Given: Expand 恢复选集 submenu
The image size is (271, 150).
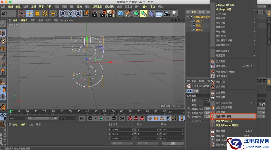Looking at the screenshot, I should [x=233, y=55].
